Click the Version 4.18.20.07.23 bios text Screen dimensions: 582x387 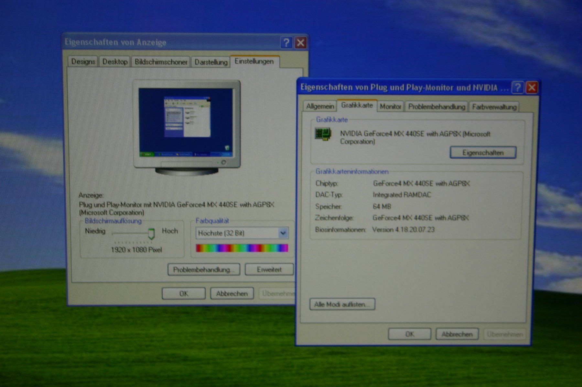[404, 230]
